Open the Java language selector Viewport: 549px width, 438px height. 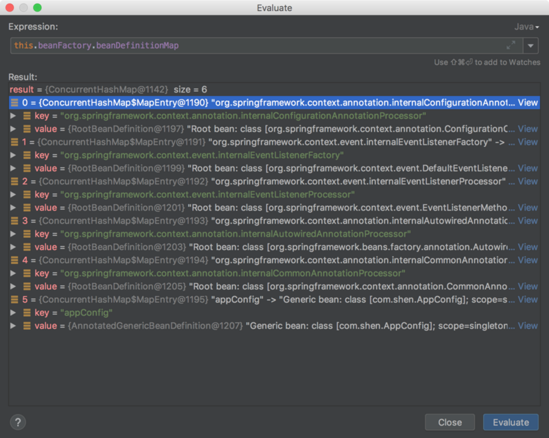(x=526, y=27)
